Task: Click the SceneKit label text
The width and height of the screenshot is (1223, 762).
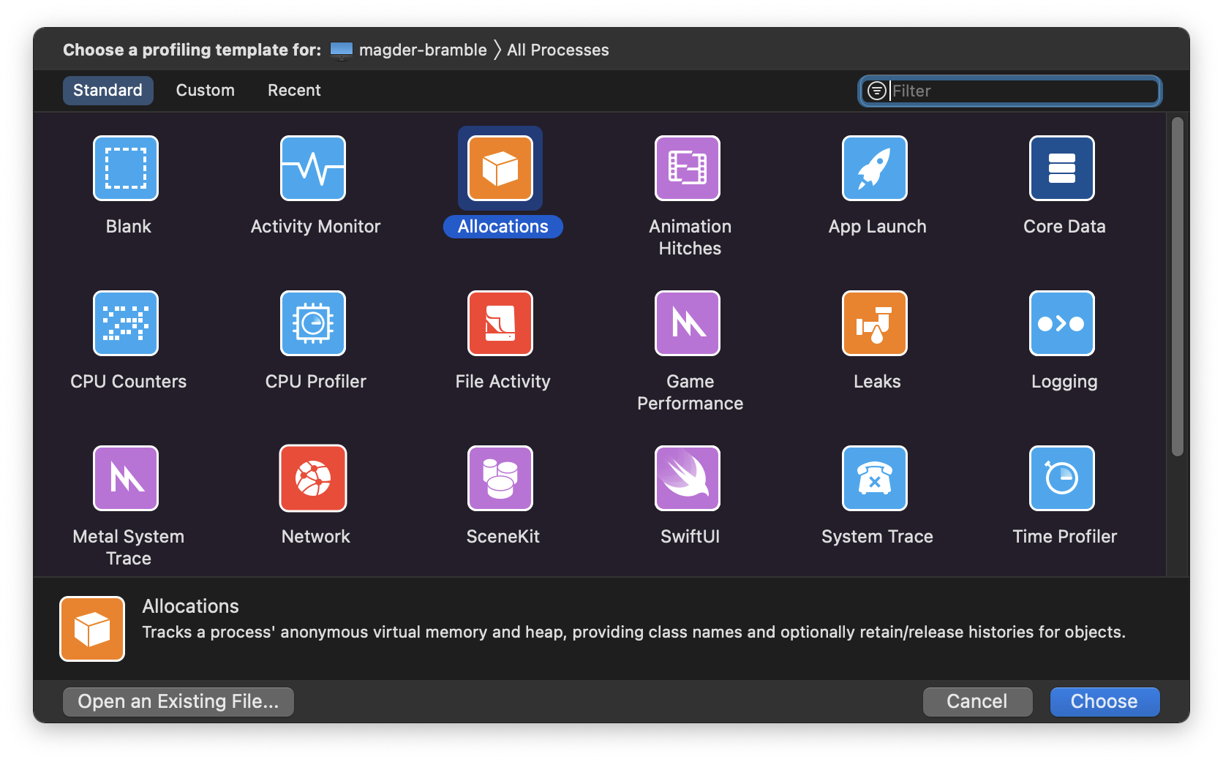Action: pyautogui.click(x=503, y=537)
